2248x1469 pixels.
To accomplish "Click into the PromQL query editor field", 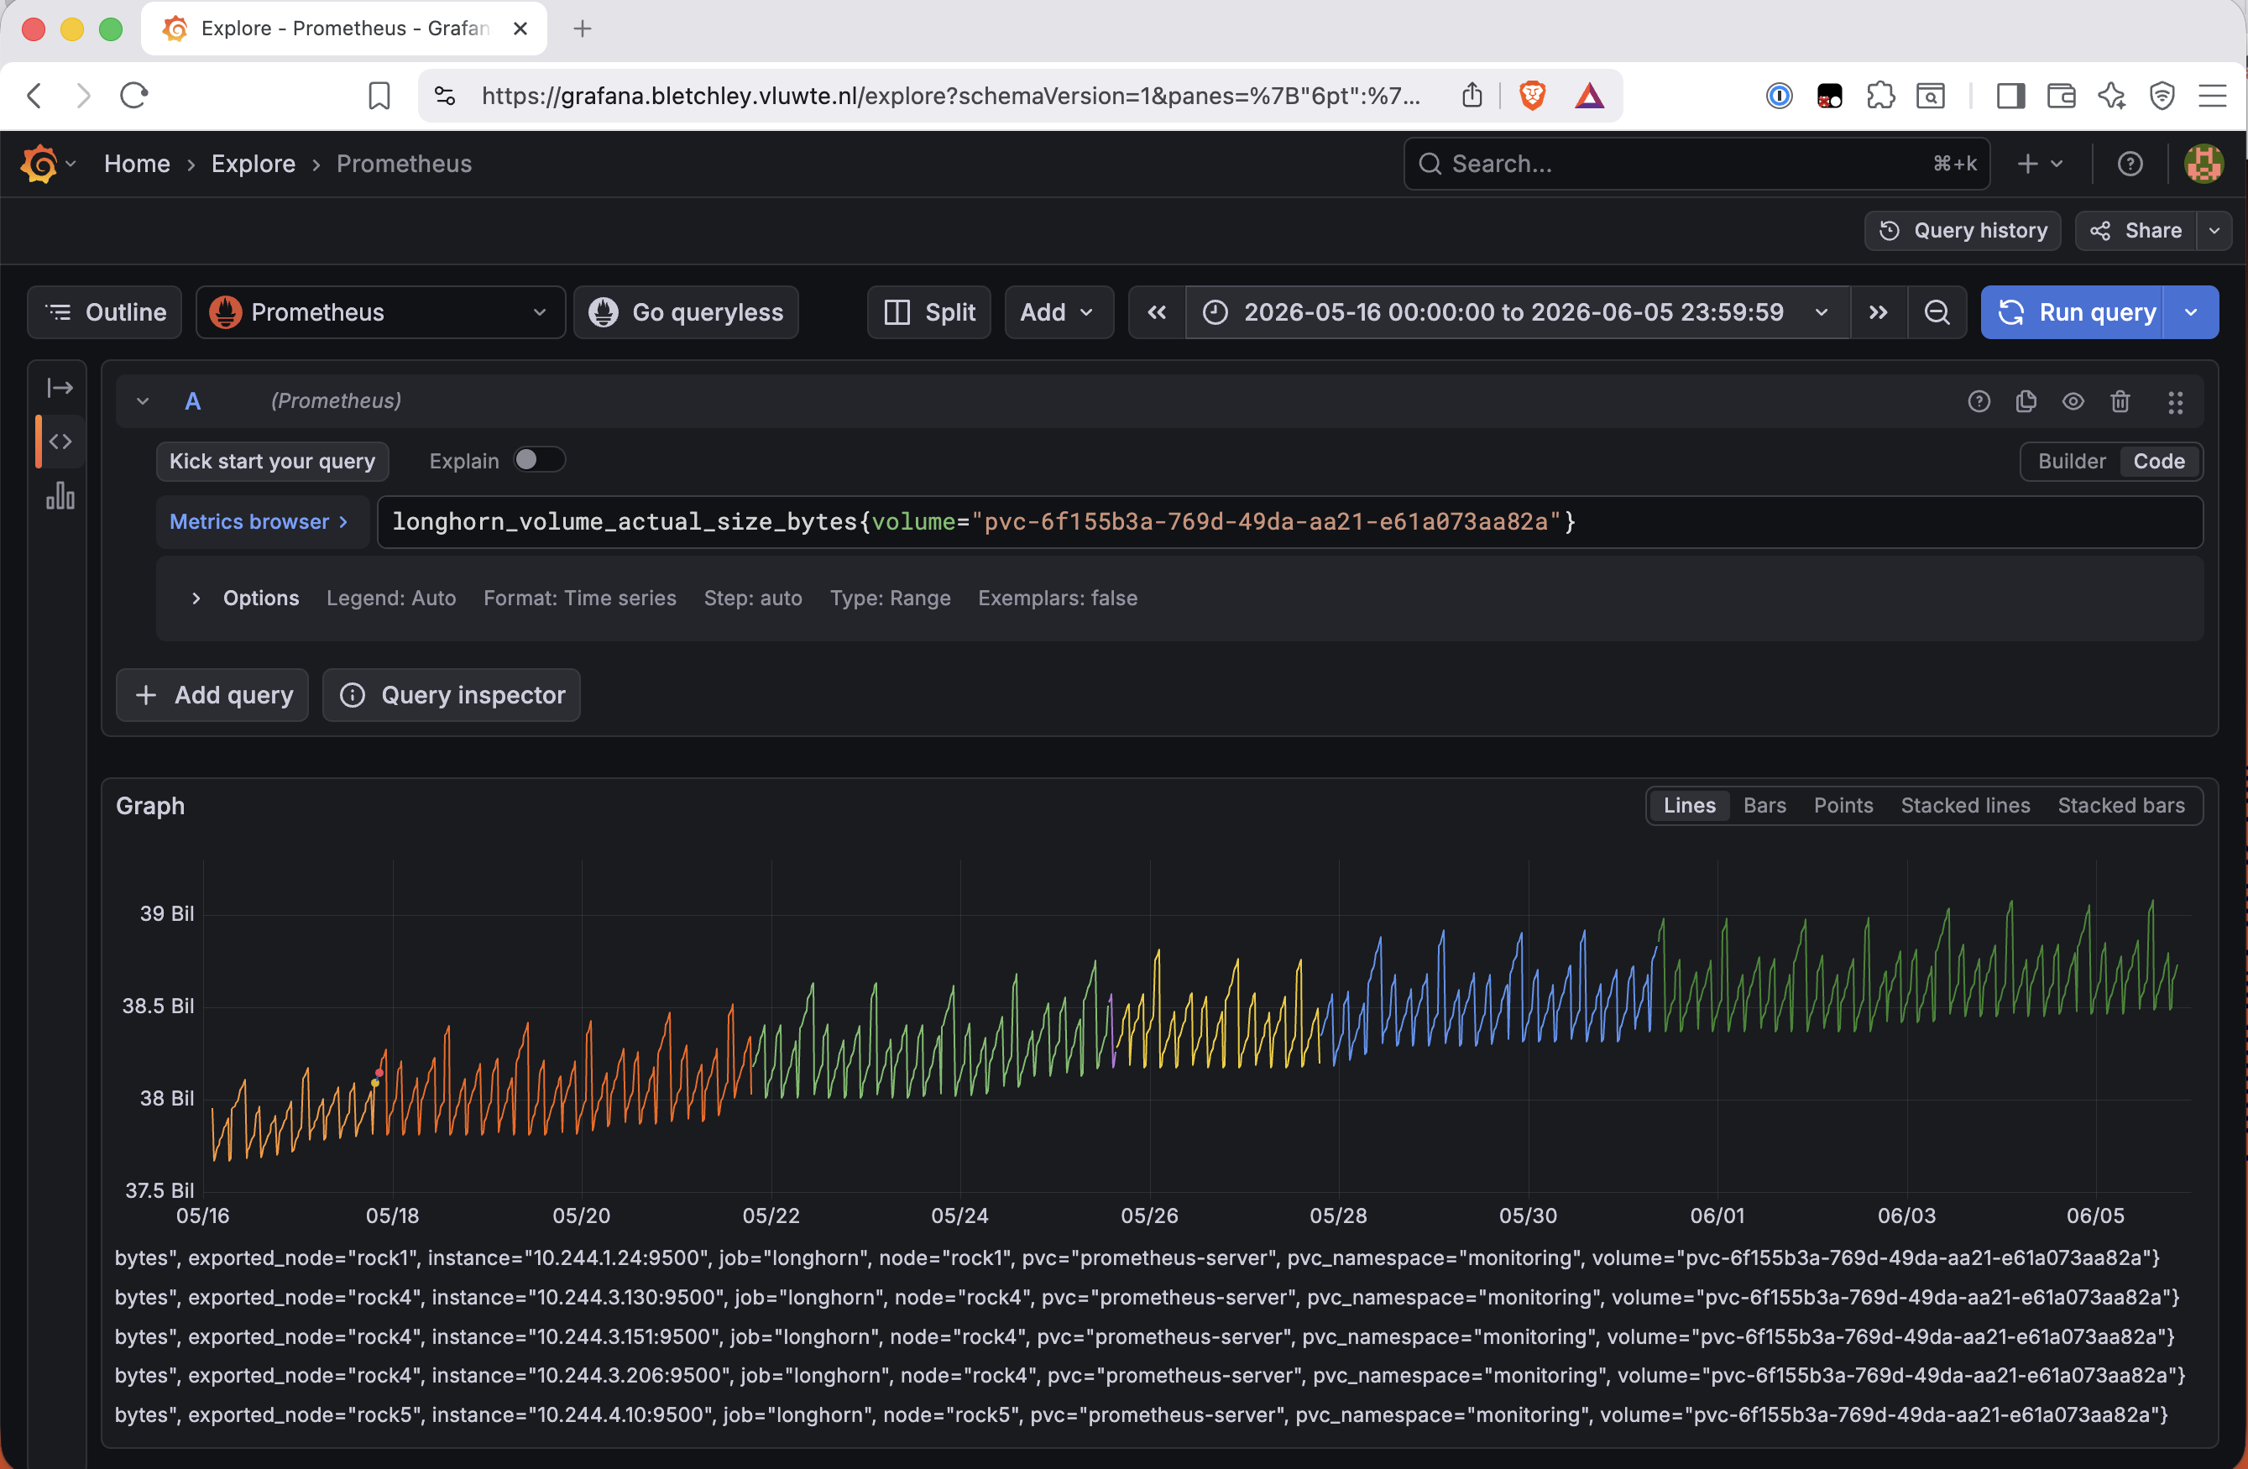I will click(x=1290, y=521).
